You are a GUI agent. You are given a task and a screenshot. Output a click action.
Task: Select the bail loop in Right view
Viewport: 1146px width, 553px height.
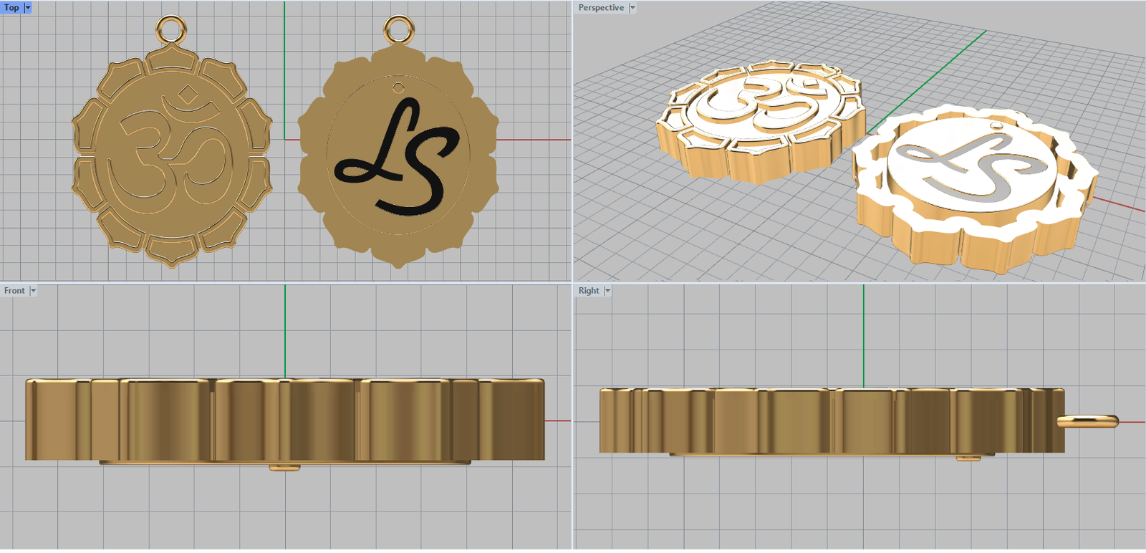pos(1089,422)
